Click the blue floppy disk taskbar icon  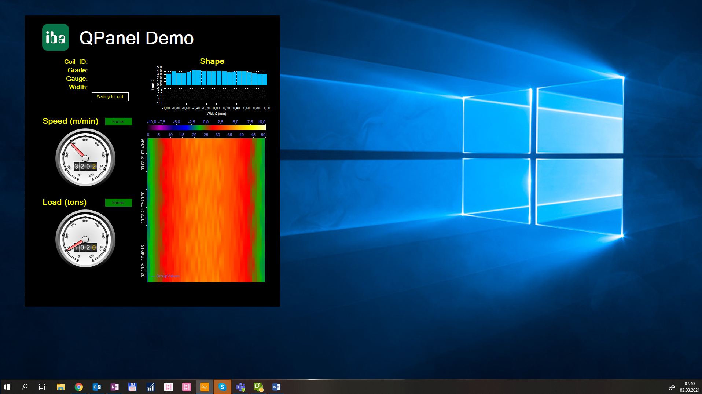click(x=132, y=387)
